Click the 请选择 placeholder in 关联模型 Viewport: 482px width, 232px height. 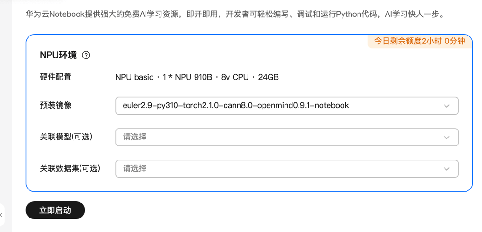[135, 137]
